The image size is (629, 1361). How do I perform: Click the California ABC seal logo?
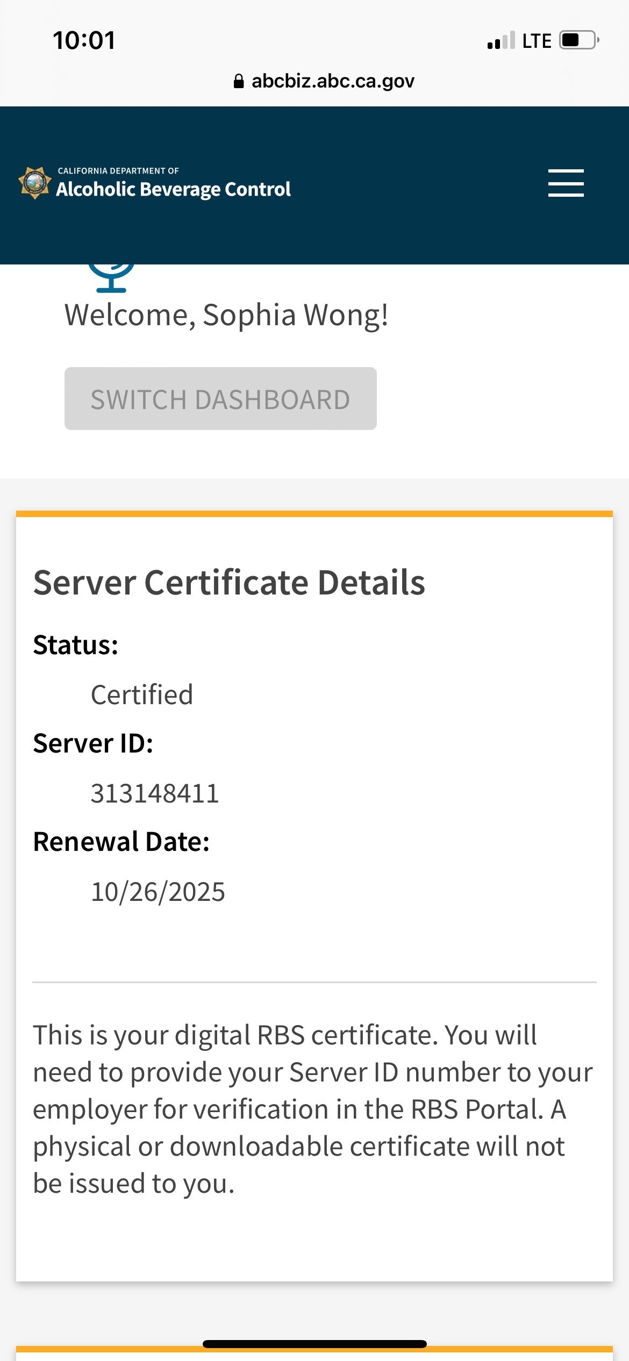click(x=35, y=183)
